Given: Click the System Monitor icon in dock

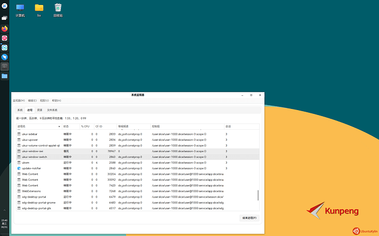Looking at the screenshot, I should (x=4, y=66).
